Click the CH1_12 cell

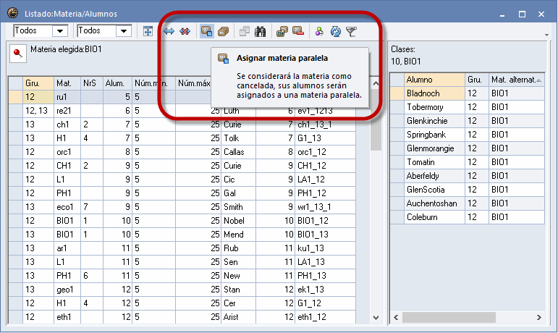(325, 166)
